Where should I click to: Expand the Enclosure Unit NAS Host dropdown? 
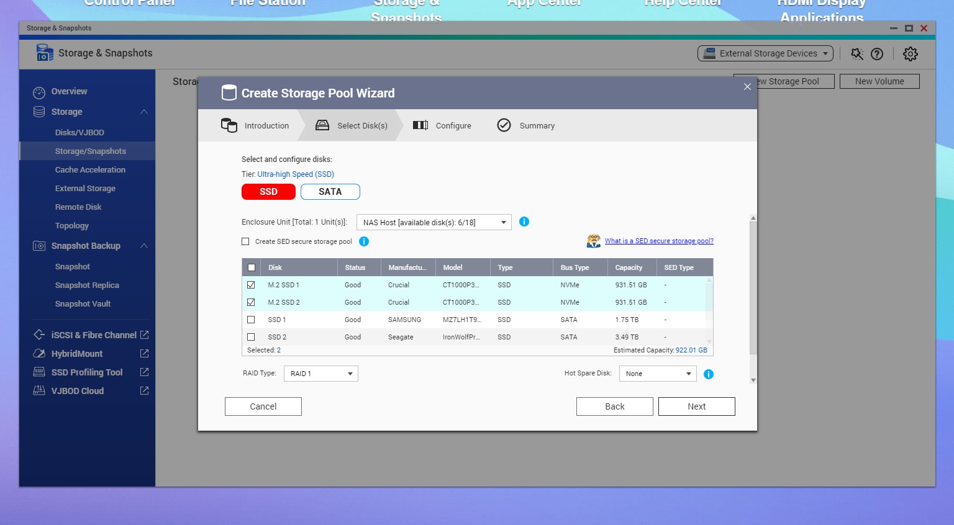(434, 222)
